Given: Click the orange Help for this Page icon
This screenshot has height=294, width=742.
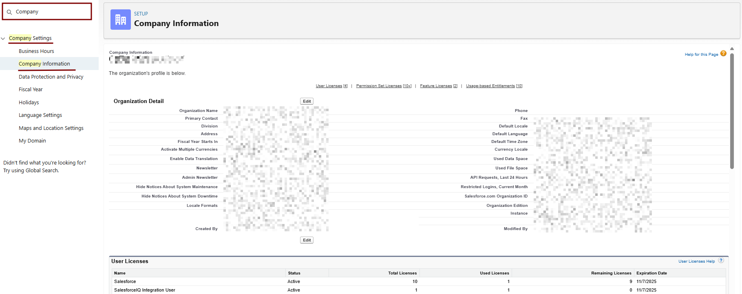Looking at the screenshot, I should 723,54.
